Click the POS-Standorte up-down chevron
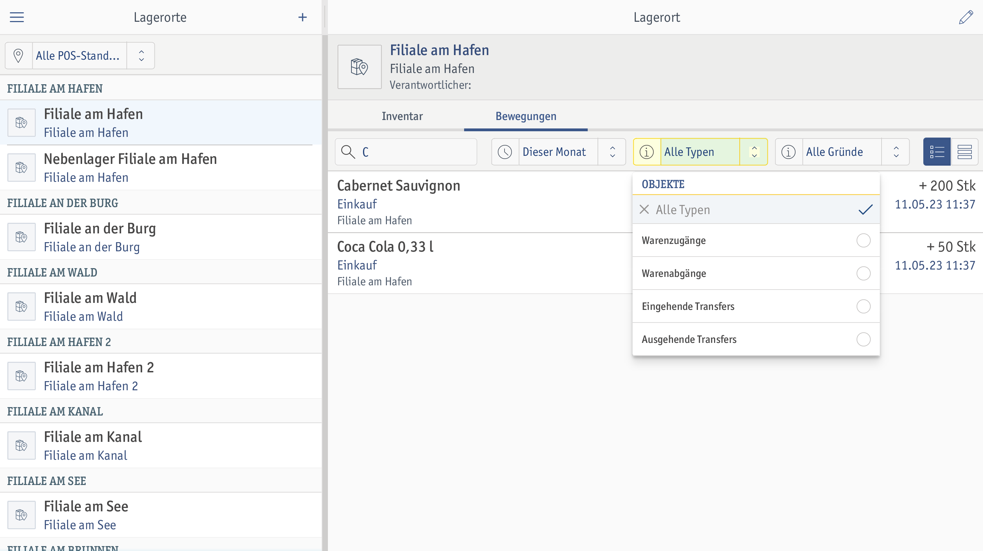Screen dimensions: 983x551 click(141, 56)
